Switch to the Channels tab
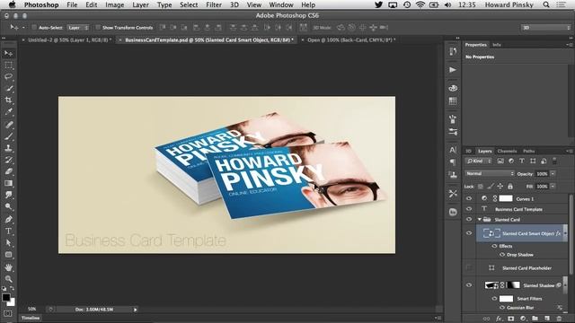Viewport: 575px width, 323px height. (x=507, y=151)
